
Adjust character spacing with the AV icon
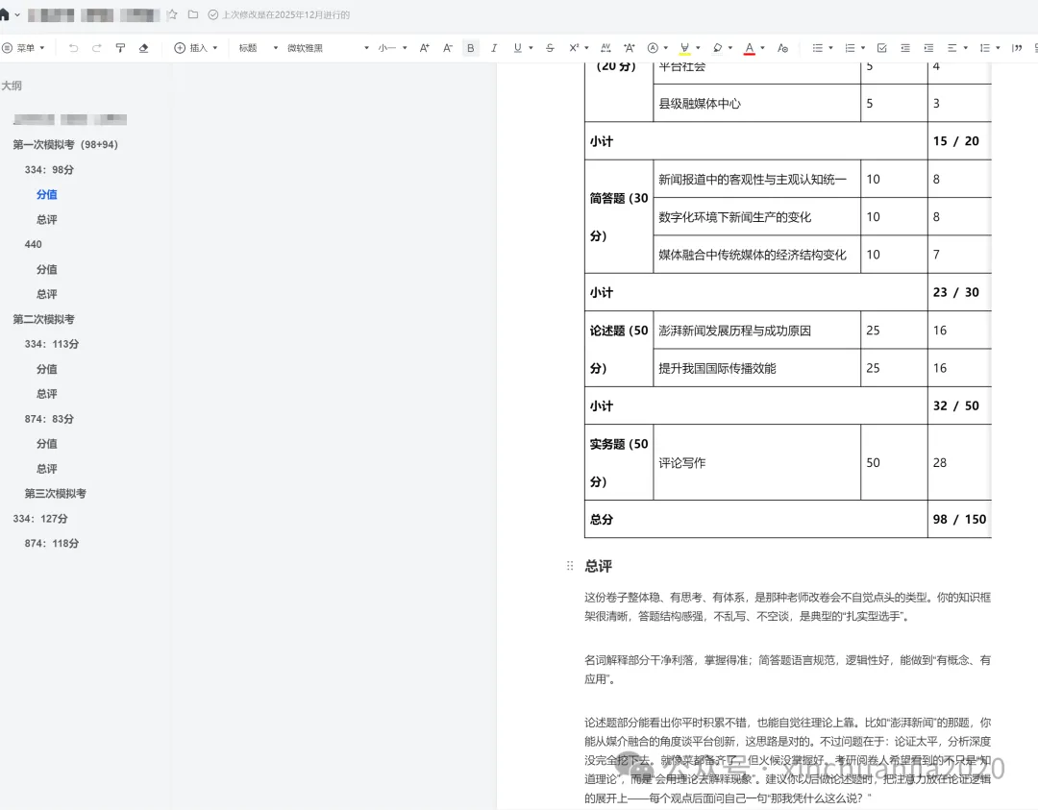click(605, 48)
